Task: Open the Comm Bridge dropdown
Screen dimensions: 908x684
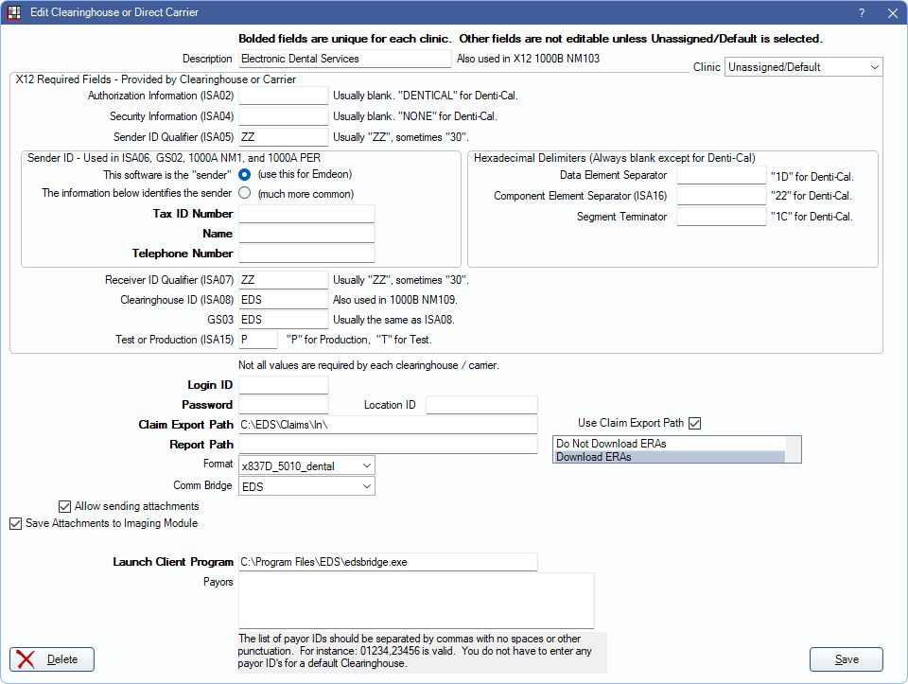Action: pyautogui.click(x=307, y=486)
